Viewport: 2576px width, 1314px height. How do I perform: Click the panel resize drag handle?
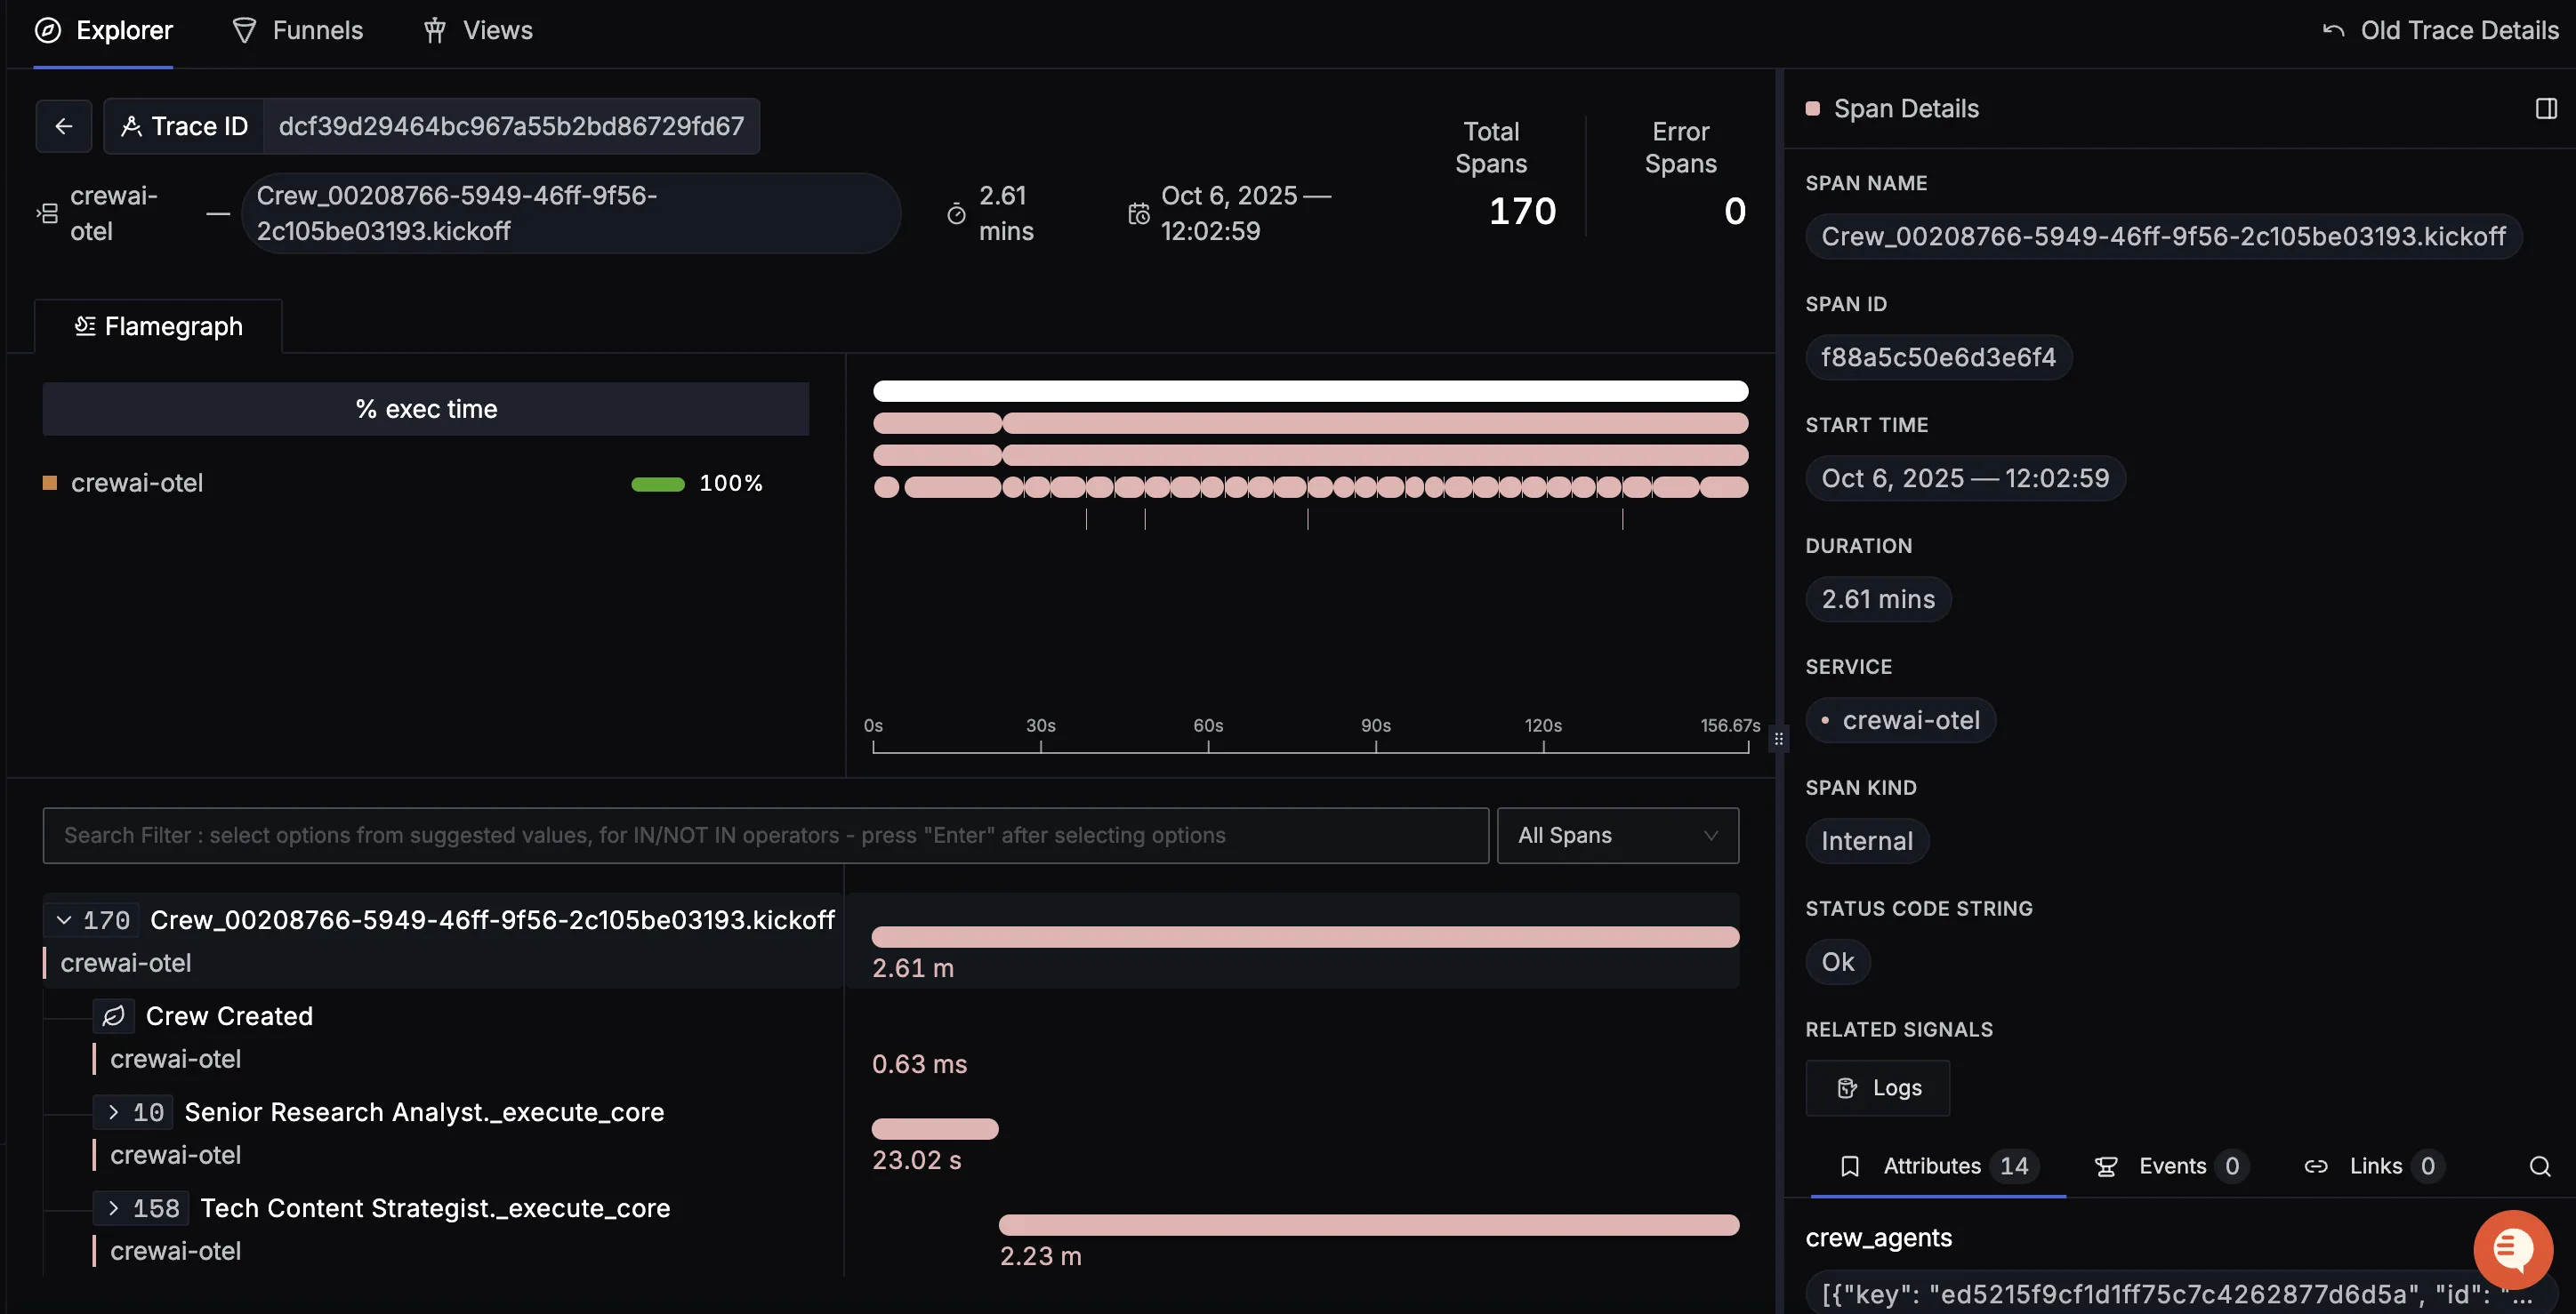pyautogui.click(x=1778, y=740)
